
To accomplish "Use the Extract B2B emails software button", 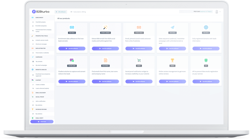I will (105, 49).
